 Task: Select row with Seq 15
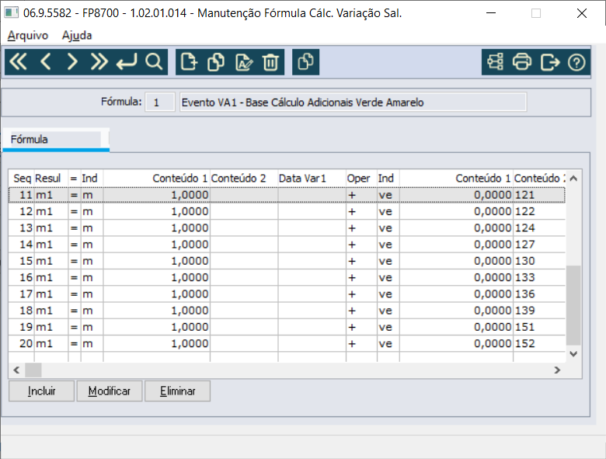point(287,261)
